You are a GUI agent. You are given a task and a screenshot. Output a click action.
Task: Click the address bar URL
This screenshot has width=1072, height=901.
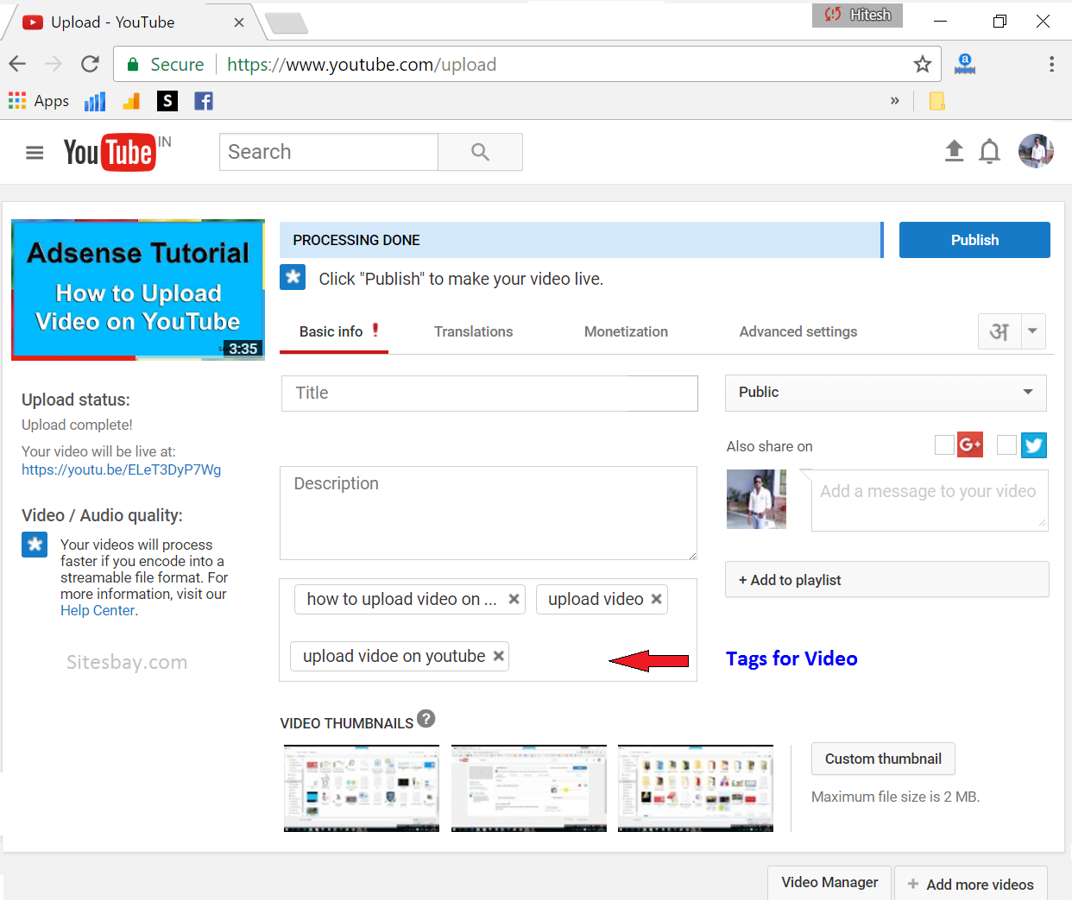tap(362, 65)
